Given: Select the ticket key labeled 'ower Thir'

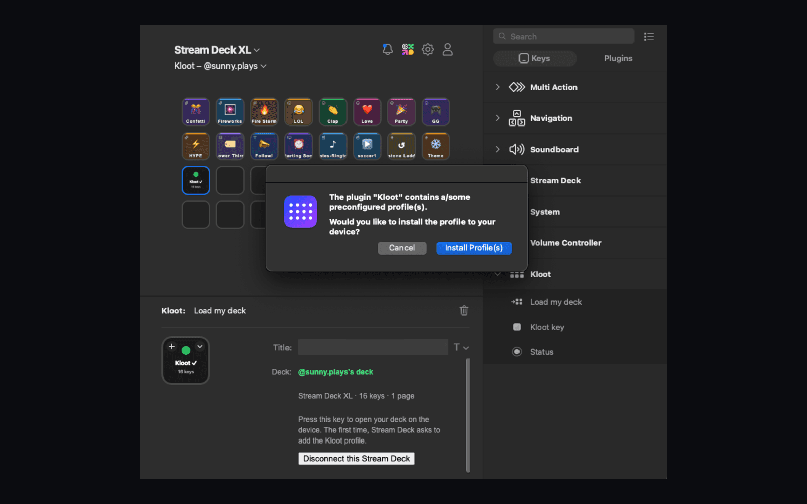Looking at the screenshot, I should click(x=230, y=146).
